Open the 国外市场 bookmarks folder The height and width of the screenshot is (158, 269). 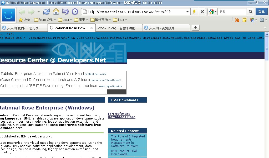click(100, 20)
